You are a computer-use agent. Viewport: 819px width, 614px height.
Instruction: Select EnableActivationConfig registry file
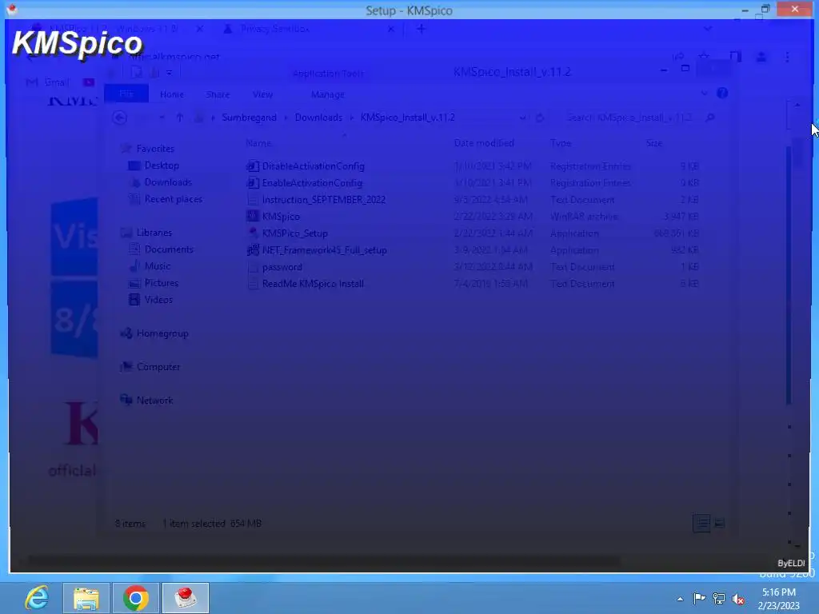313,183
